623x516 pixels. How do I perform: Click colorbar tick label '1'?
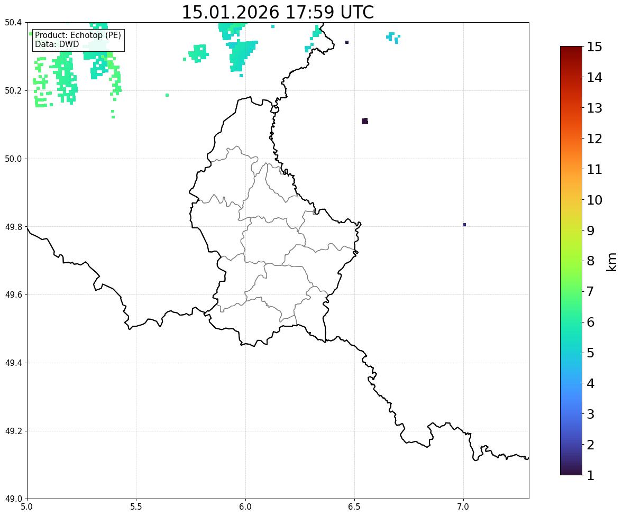(x=591, y=475)
